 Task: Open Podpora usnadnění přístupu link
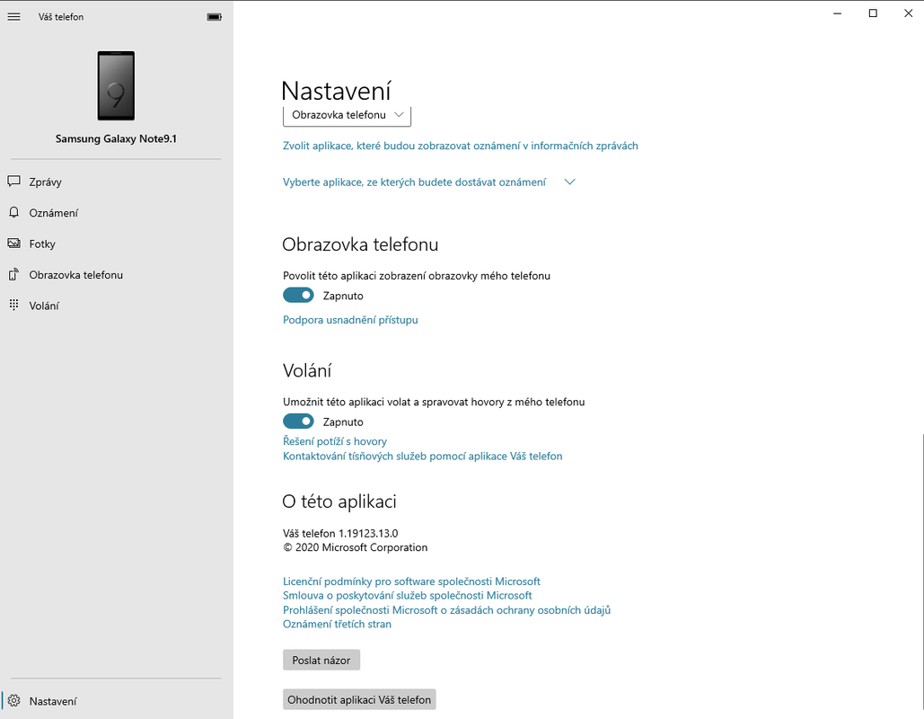[350, 320]
